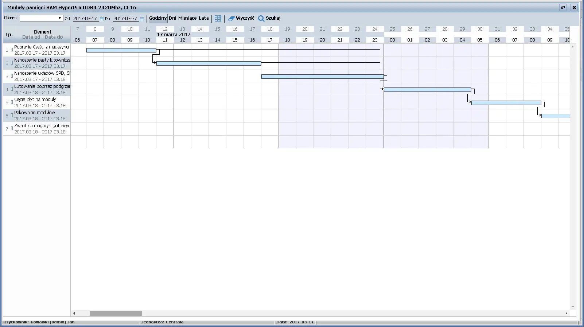Image resolution: width=584 pixels, height=327 pixels.
Task: Click the vertical scrollbar up arrow
Action: coord(573,47)
